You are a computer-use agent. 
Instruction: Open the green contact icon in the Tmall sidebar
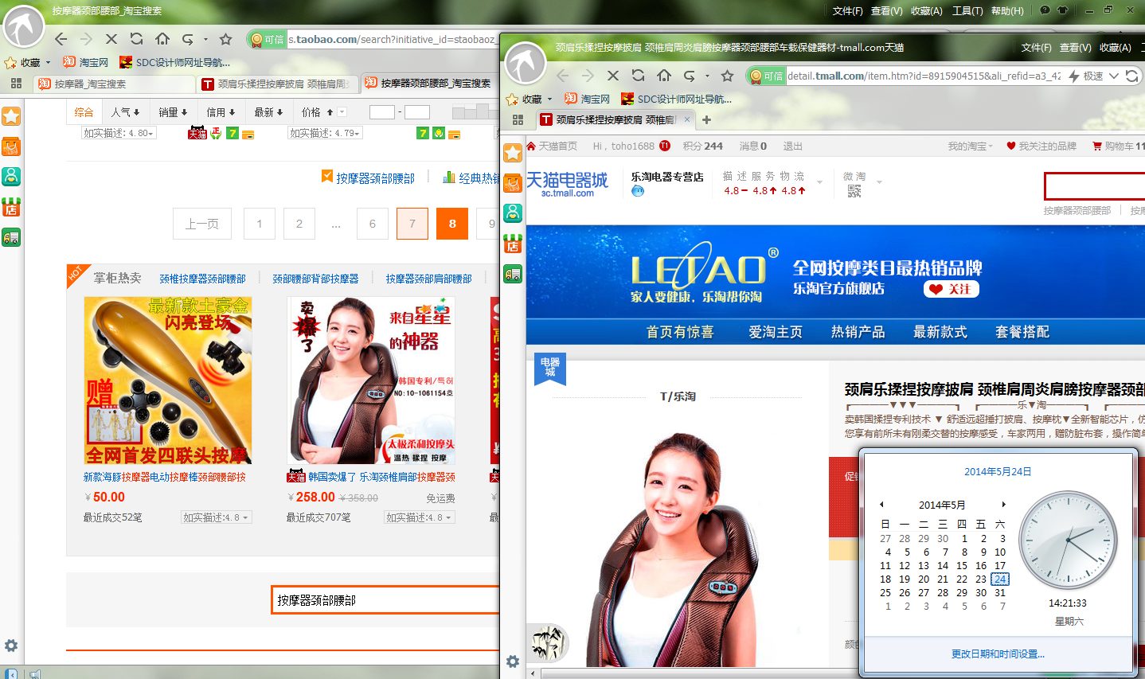513,213
